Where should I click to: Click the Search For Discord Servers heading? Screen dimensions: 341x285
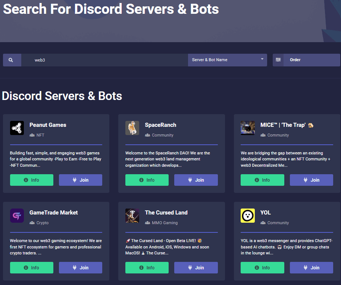click(x=111, y=9)
